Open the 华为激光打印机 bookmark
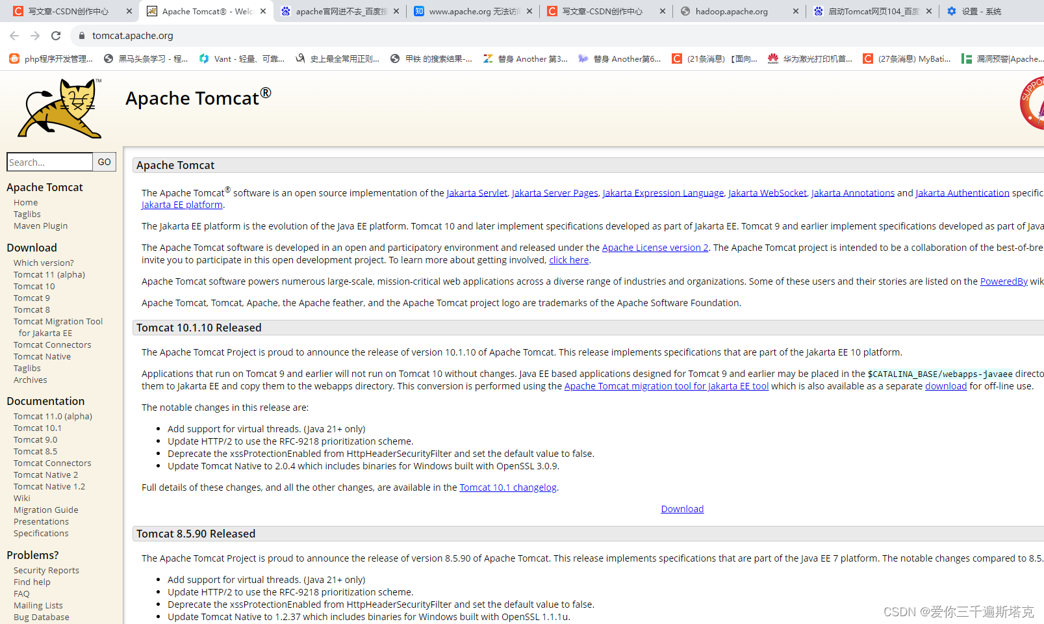1044x624 pixels. (x=810, y=58)
